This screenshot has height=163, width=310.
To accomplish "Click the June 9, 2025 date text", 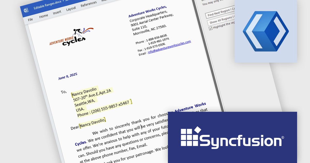I will click(x=68, y=76).
